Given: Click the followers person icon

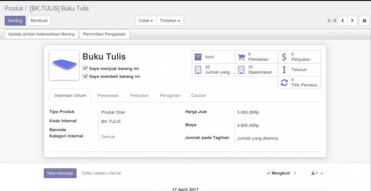Looking at the screenshot, I should pos(313,173).
